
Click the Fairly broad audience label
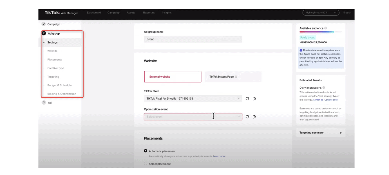(308, 38)
